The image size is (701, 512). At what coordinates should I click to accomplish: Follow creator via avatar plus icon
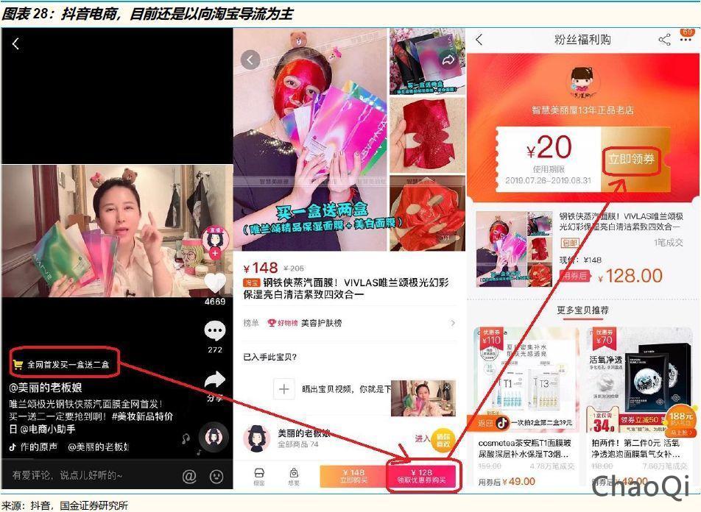coord(216,253)
